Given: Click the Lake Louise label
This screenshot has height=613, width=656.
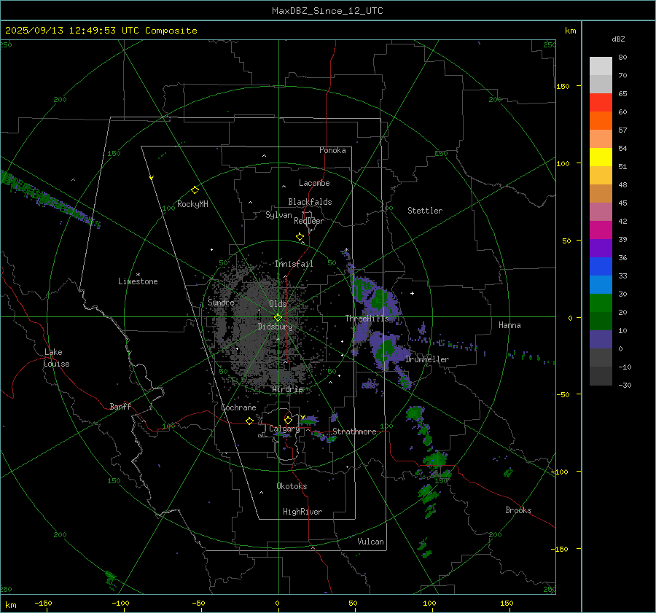Looking at the screenshot, I should [x=56, y=358].
